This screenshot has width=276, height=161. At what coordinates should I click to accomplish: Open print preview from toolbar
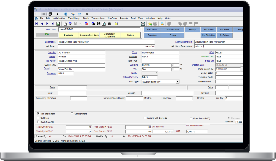click(104, 24)
